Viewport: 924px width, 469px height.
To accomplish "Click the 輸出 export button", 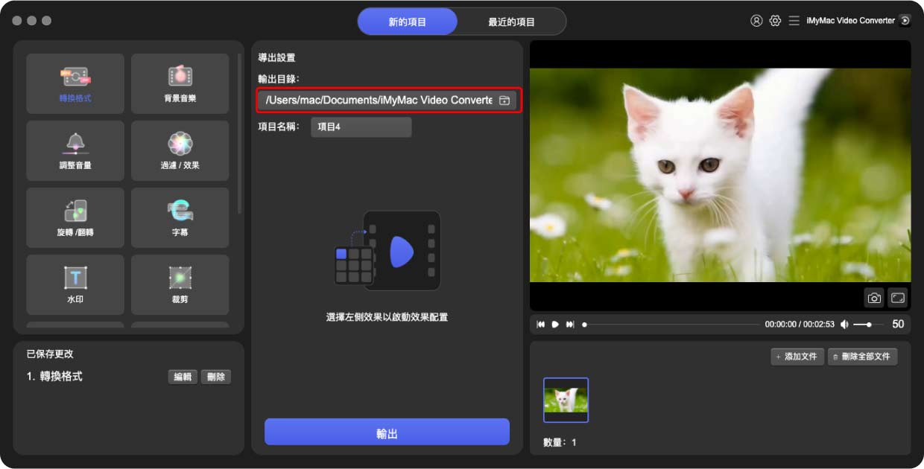I will click(x=387, y=433).
